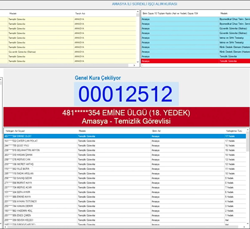Click the vertical scrollbar thumb of preference table

tap(138, 15)
